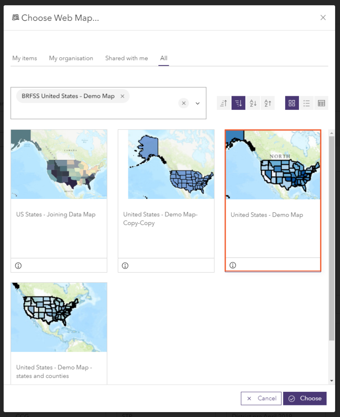Show info for Demo Map-Copy-Copy

pos(125,266)
